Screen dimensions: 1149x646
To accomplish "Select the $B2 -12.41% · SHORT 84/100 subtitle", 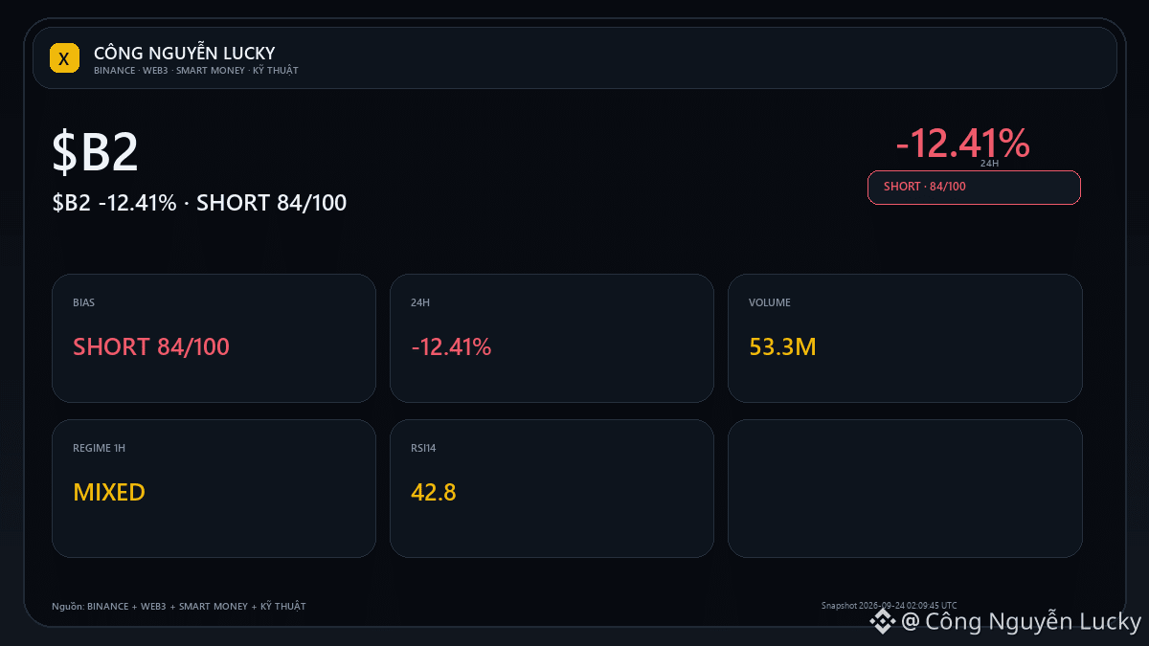I will click(x=199, y=203).
